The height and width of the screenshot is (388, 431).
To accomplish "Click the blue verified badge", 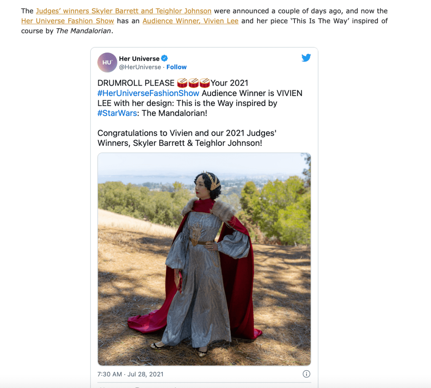I will 164,58.
